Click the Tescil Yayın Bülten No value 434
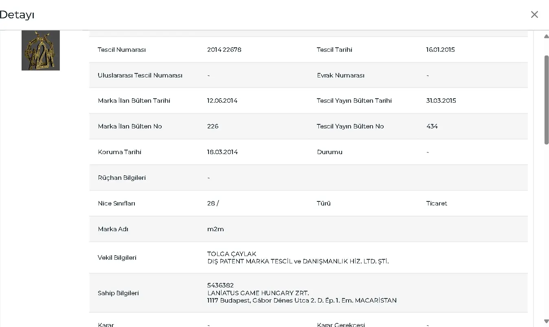 pos(432,126)
